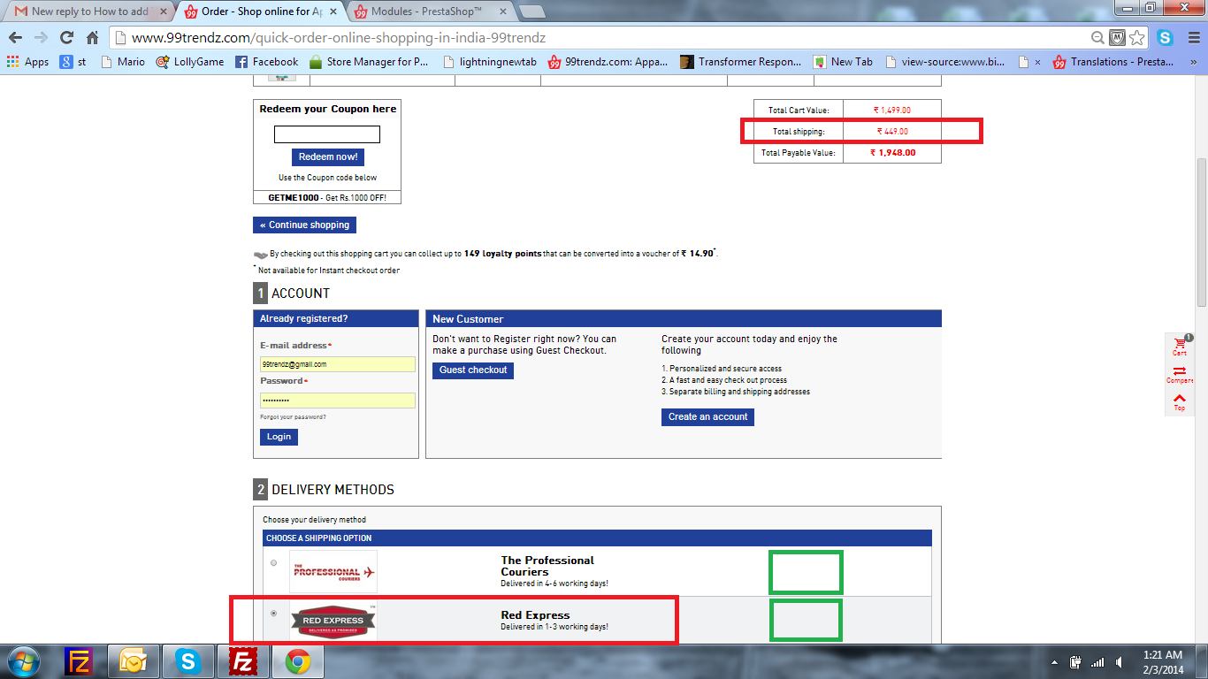Click the Forgot your password link

tap(293, 417)
